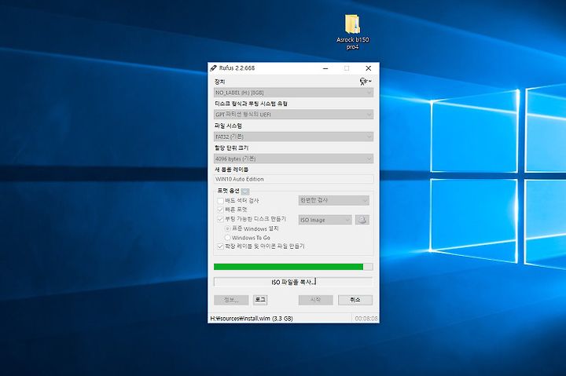
Task: Close the Rufus 2.2.668 window
Action: coord(368,68)
